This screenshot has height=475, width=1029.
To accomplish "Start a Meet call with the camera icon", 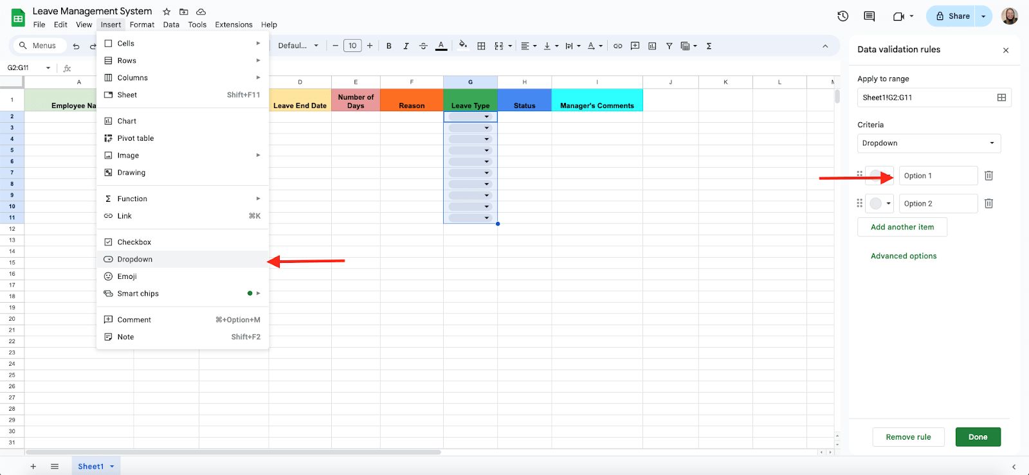I will 898,16.
